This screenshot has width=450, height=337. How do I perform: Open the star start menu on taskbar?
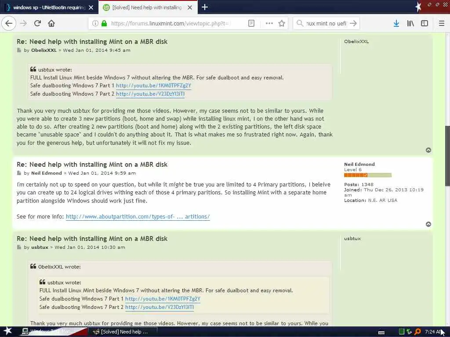point(7,331)
